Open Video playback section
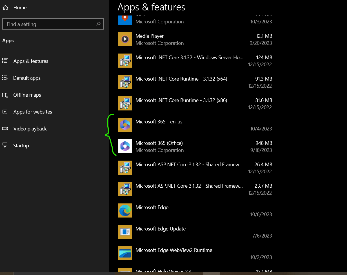The height and width of the screenshot is (275, 347). (x=30, y=129)
